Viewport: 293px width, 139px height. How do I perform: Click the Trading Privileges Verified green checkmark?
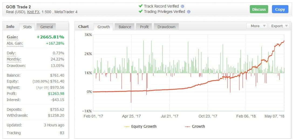click(140, 12)
